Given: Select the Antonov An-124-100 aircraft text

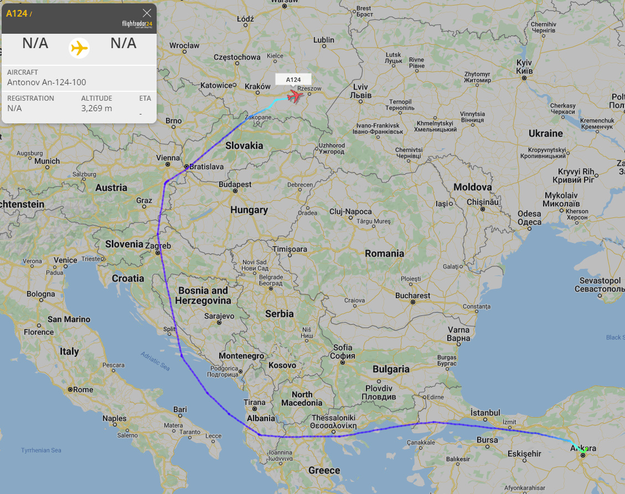Looking at the screenshot, I should (47, 82).
